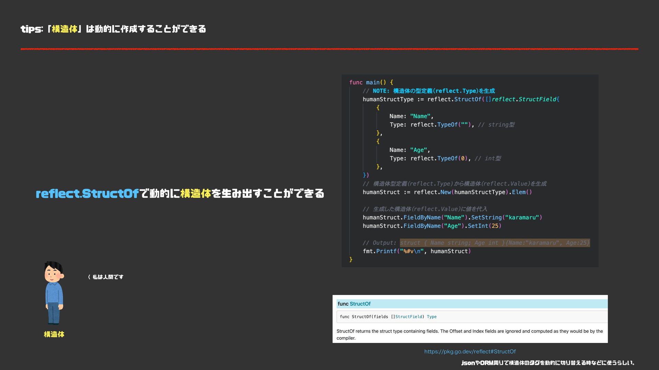Click the red horizontal divider line
The width and height of the screenshot is (659, 370).
click(x=329, y=49)
